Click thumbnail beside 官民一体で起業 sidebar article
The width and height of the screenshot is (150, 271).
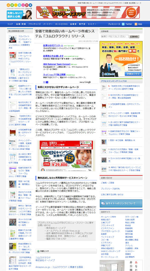(13, 184)
